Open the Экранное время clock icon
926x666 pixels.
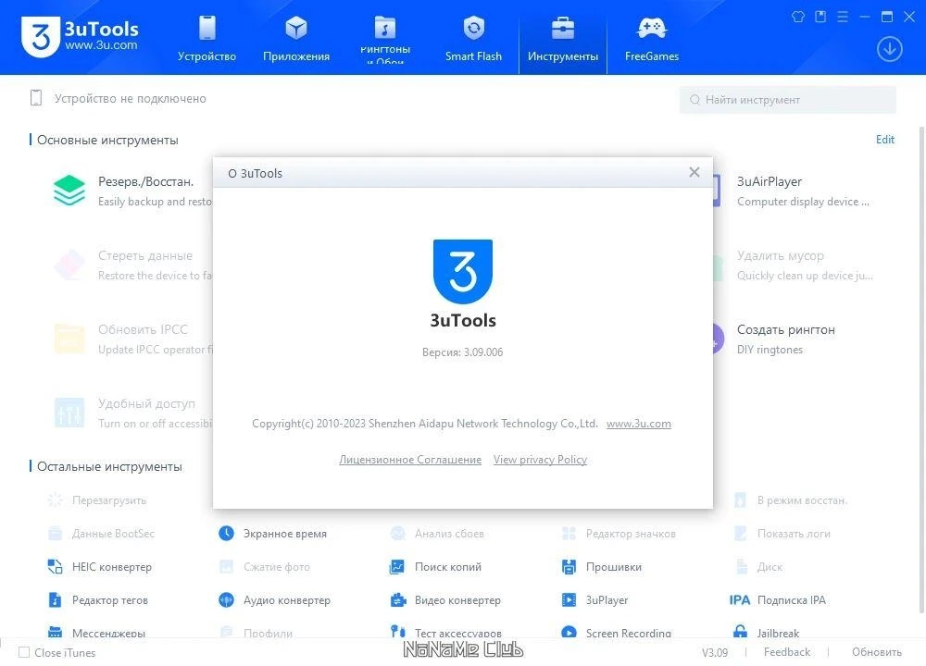226,534
